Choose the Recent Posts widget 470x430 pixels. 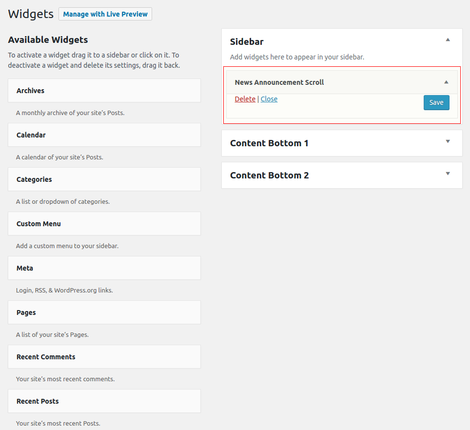click(104, 401)
